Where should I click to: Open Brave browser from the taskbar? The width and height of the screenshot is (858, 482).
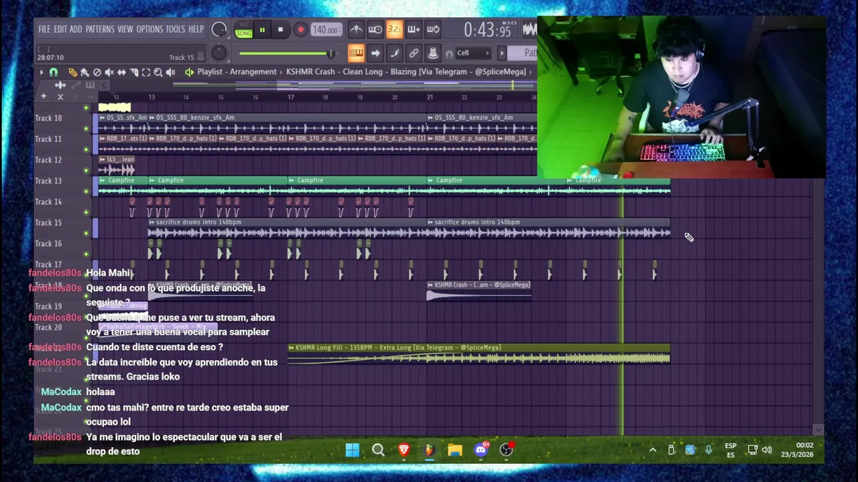404,450
